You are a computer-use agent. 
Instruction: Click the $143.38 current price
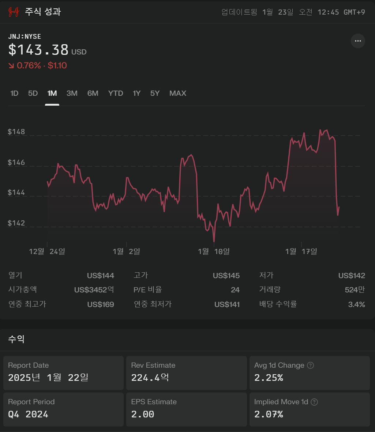point(38,50)
